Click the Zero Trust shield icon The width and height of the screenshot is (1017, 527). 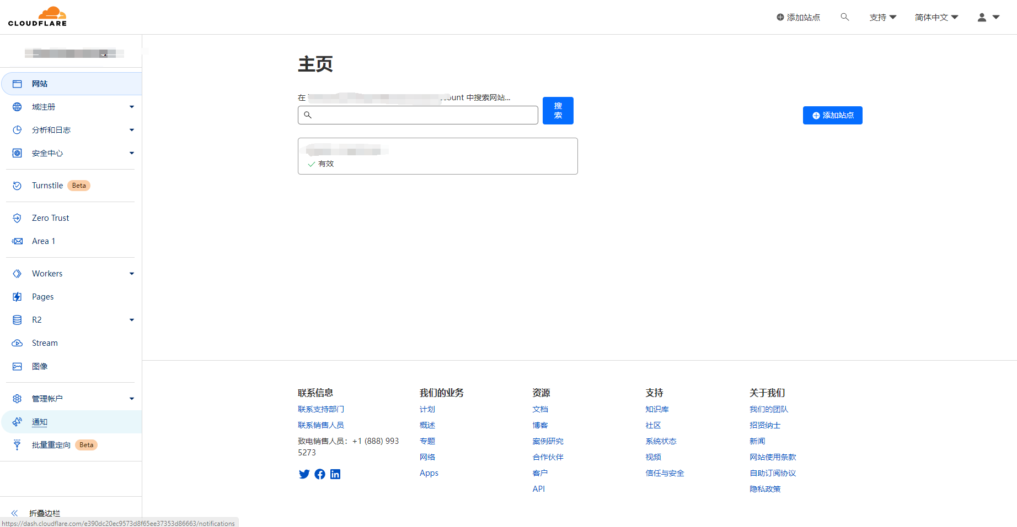(x=17, y=218)
